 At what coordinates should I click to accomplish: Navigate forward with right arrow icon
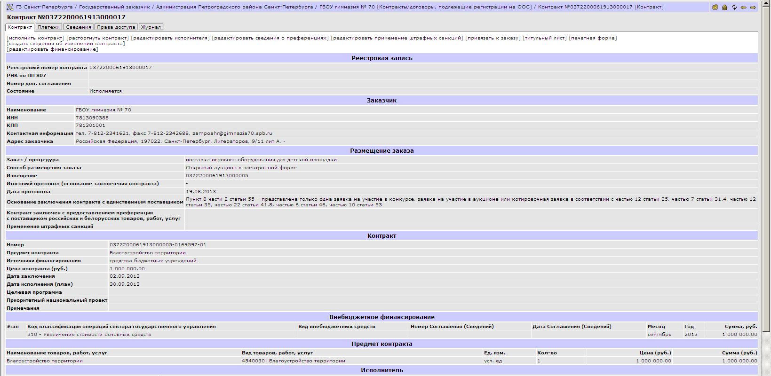[x=753, y=7]
